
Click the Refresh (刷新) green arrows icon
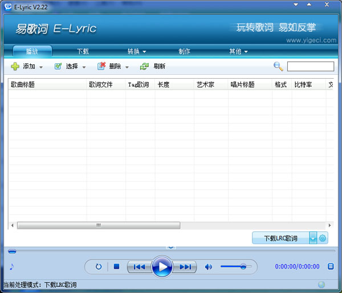[x=144, y=66]
